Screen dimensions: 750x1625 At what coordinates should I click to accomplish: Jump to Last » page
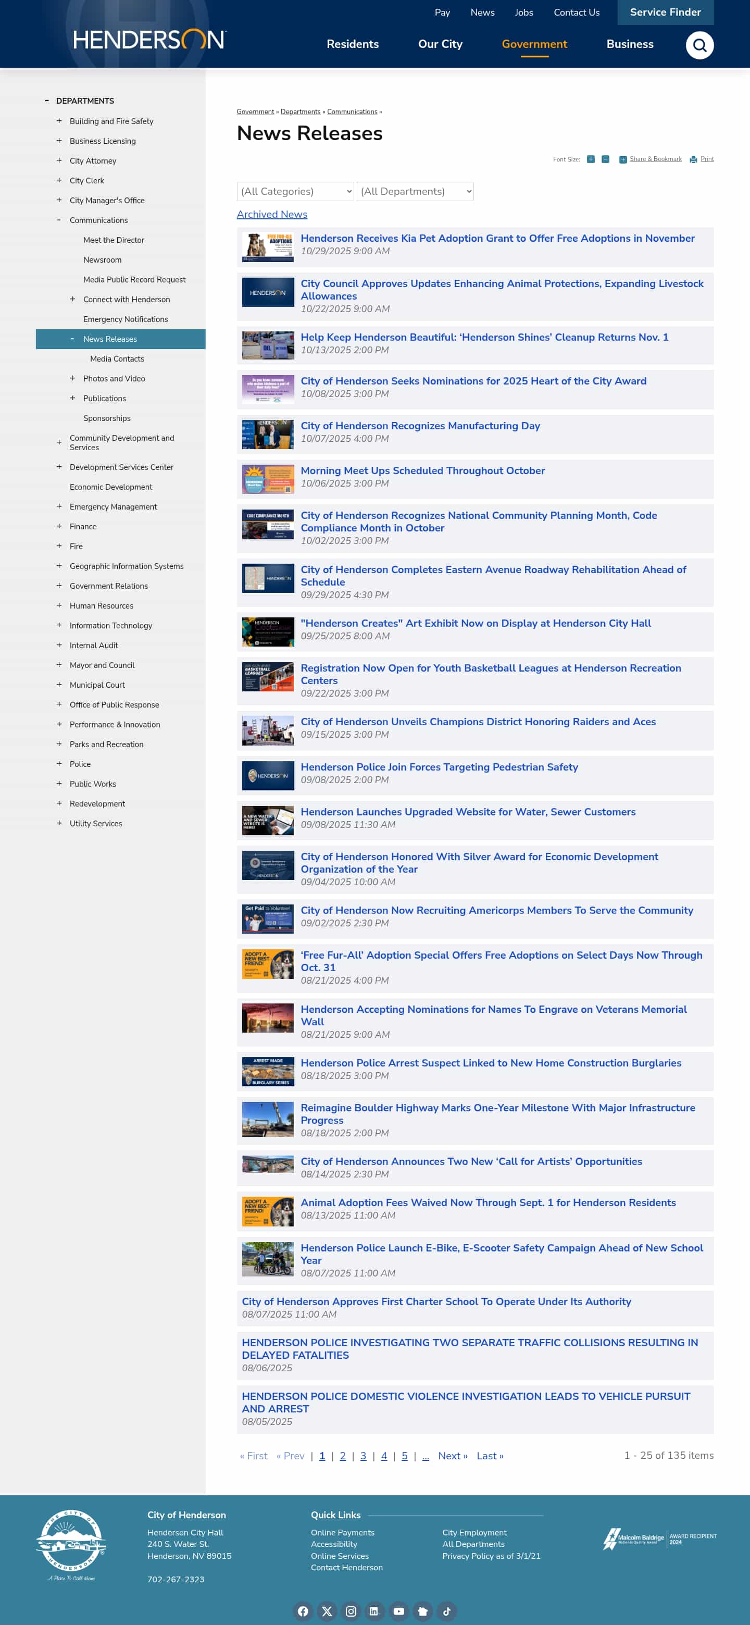(490, 1455)
